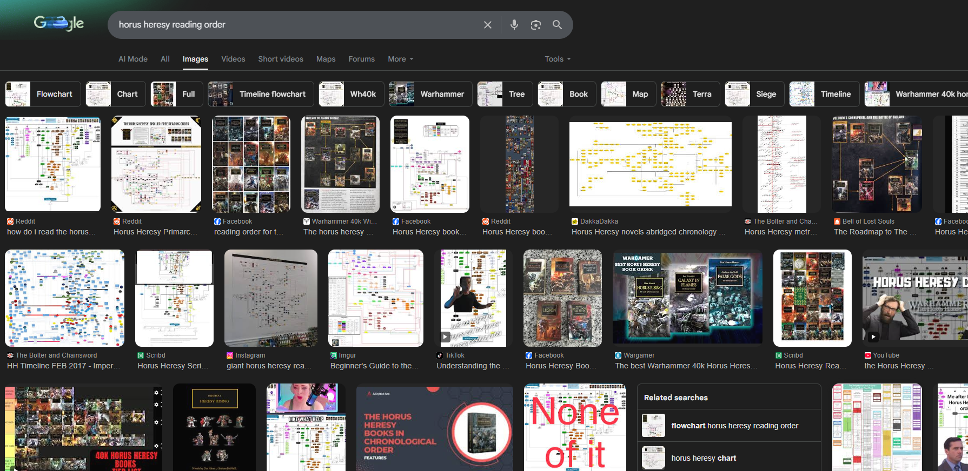Open Imgur Beginner's Guide image

coord(376,298)
